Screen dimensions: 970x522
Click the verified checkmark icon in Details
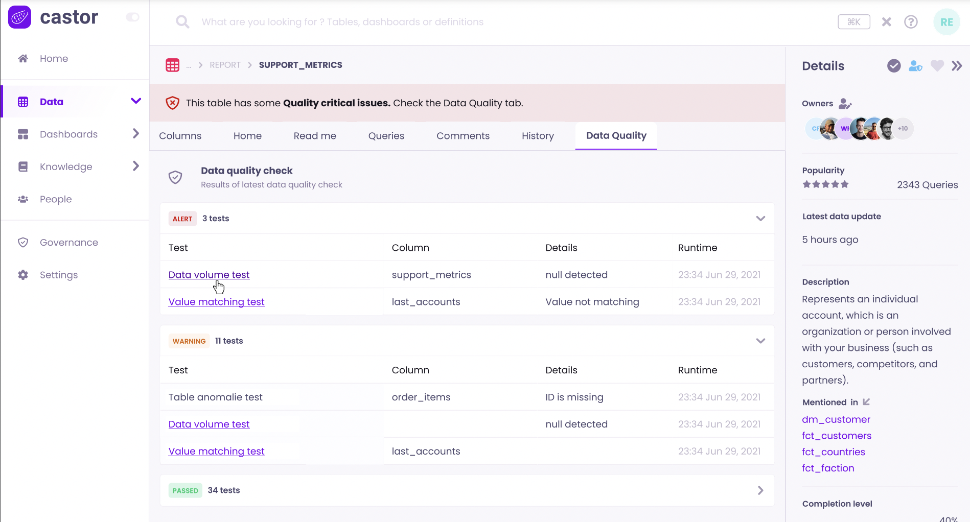tap(894, 66)
